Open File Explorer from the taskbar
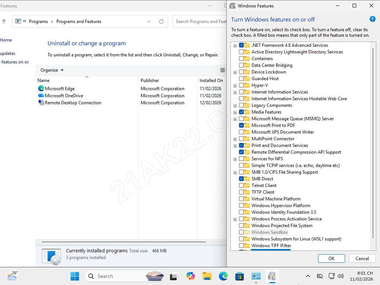This screenshot has height=285, width=380. 207,276
